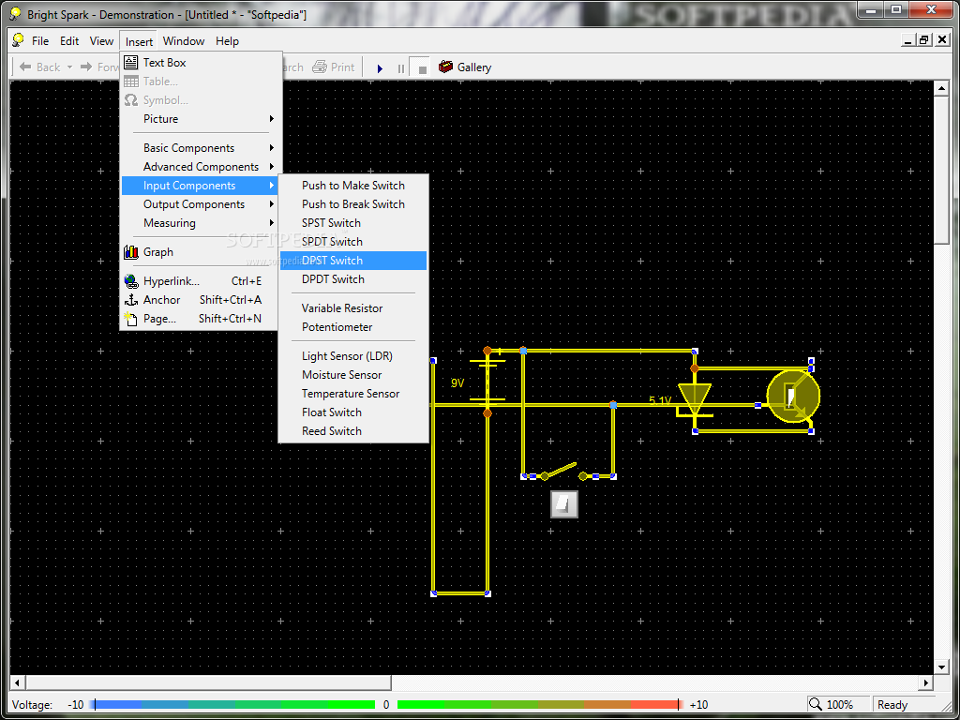
Task: Insert a Potentiometer
Action: 353,327
